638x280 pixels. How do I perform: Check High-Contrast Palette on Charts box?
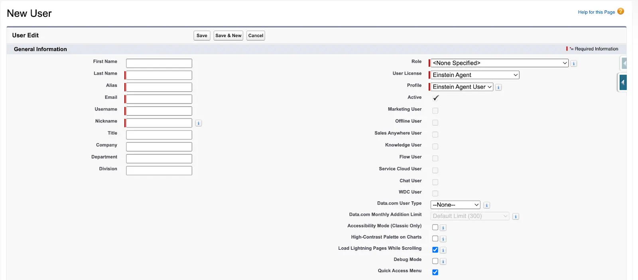pos(435,239)
